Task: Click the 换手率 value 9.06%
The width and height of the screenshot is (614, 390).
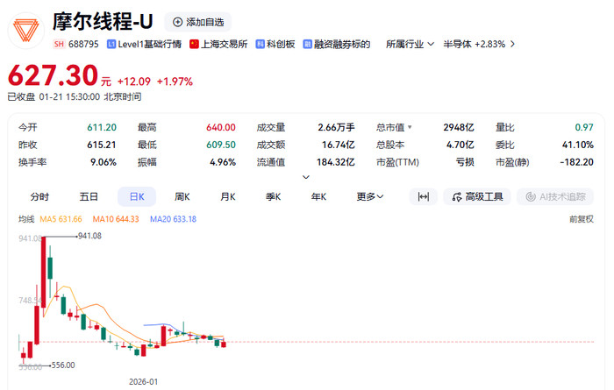Action: click(104, 162)
